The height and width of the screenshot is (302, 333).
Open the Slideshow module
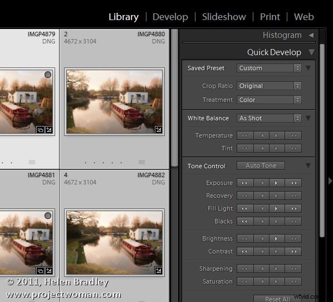pyautogui.click(x=224, y=17)
